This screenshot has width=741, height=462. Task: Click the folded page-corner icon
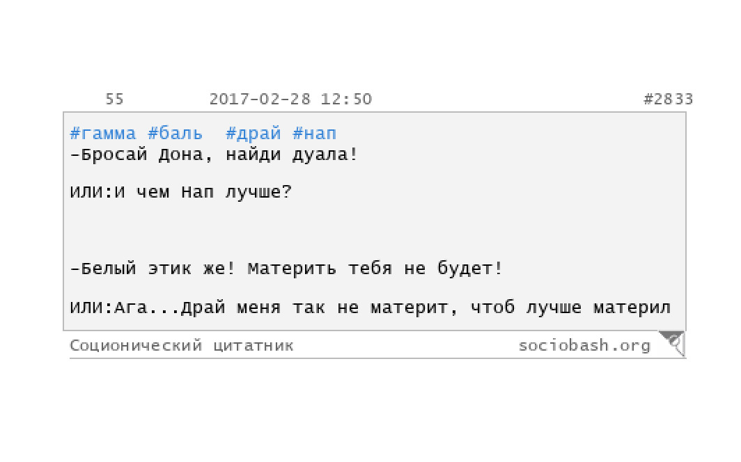tap(672, 343)
